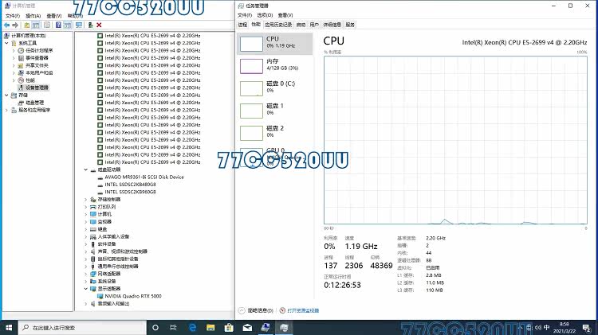Collapse the 存储 node in the console tree
This screenshot has height=335, width=598.
pyautogui.click(x=6, y=95)
